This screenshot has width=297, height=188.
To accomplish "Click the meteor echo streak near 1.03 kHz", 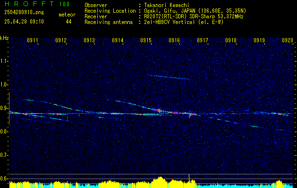I will click(x=169, y=77).
